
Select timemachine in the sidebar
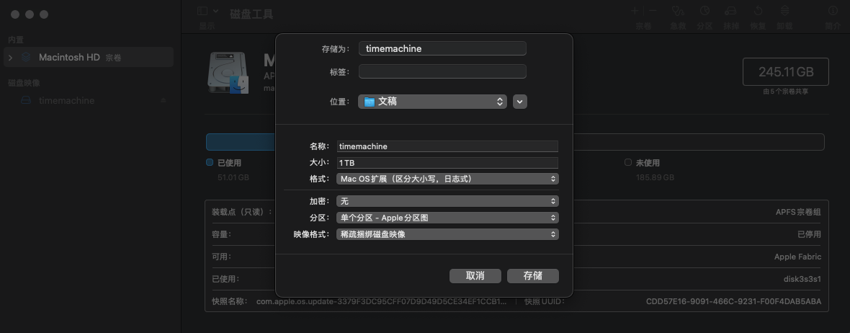[x=66, y=101]
